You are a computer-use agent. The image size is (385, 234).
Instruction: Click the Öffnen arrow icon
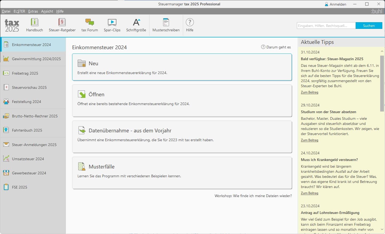82,94
